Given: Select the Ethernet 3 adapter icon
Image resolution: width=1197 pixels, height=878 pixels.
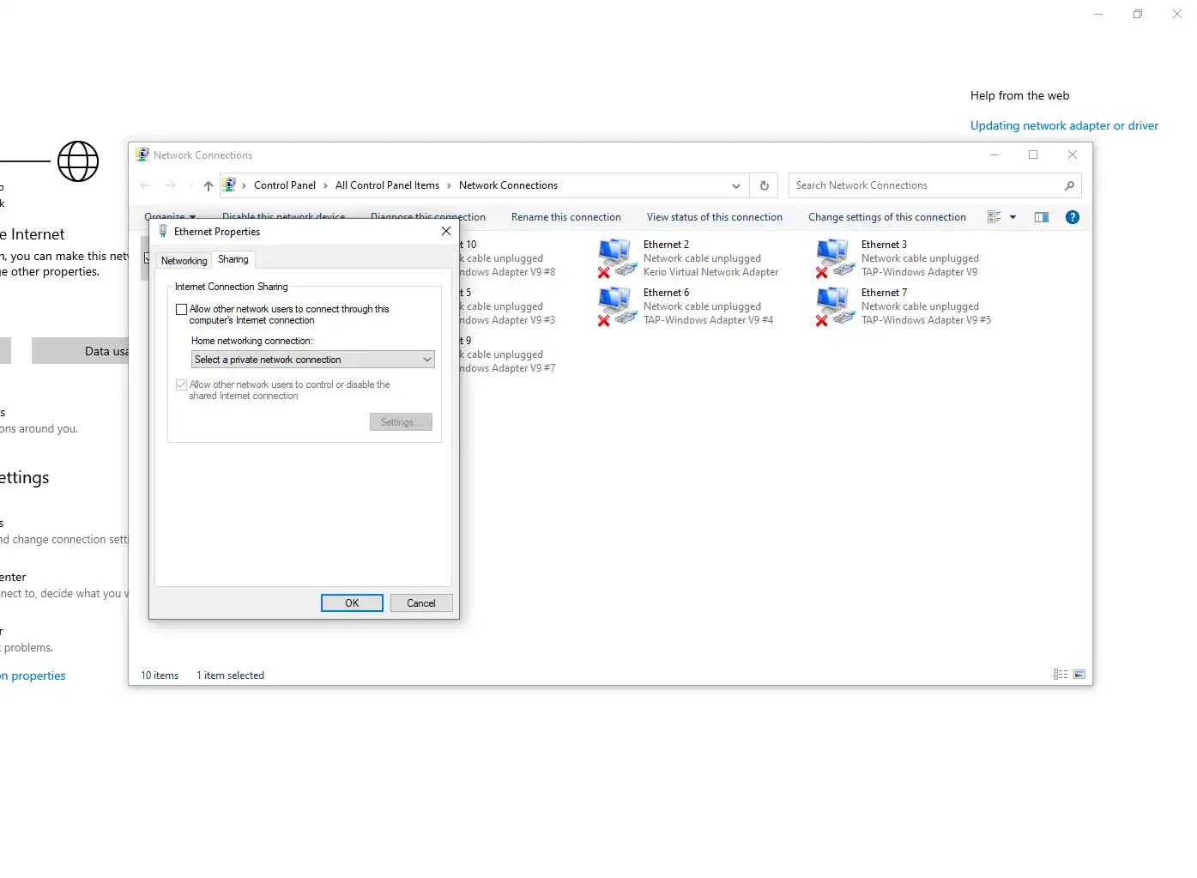Looking at the screenshot, I should coord(835,258).
